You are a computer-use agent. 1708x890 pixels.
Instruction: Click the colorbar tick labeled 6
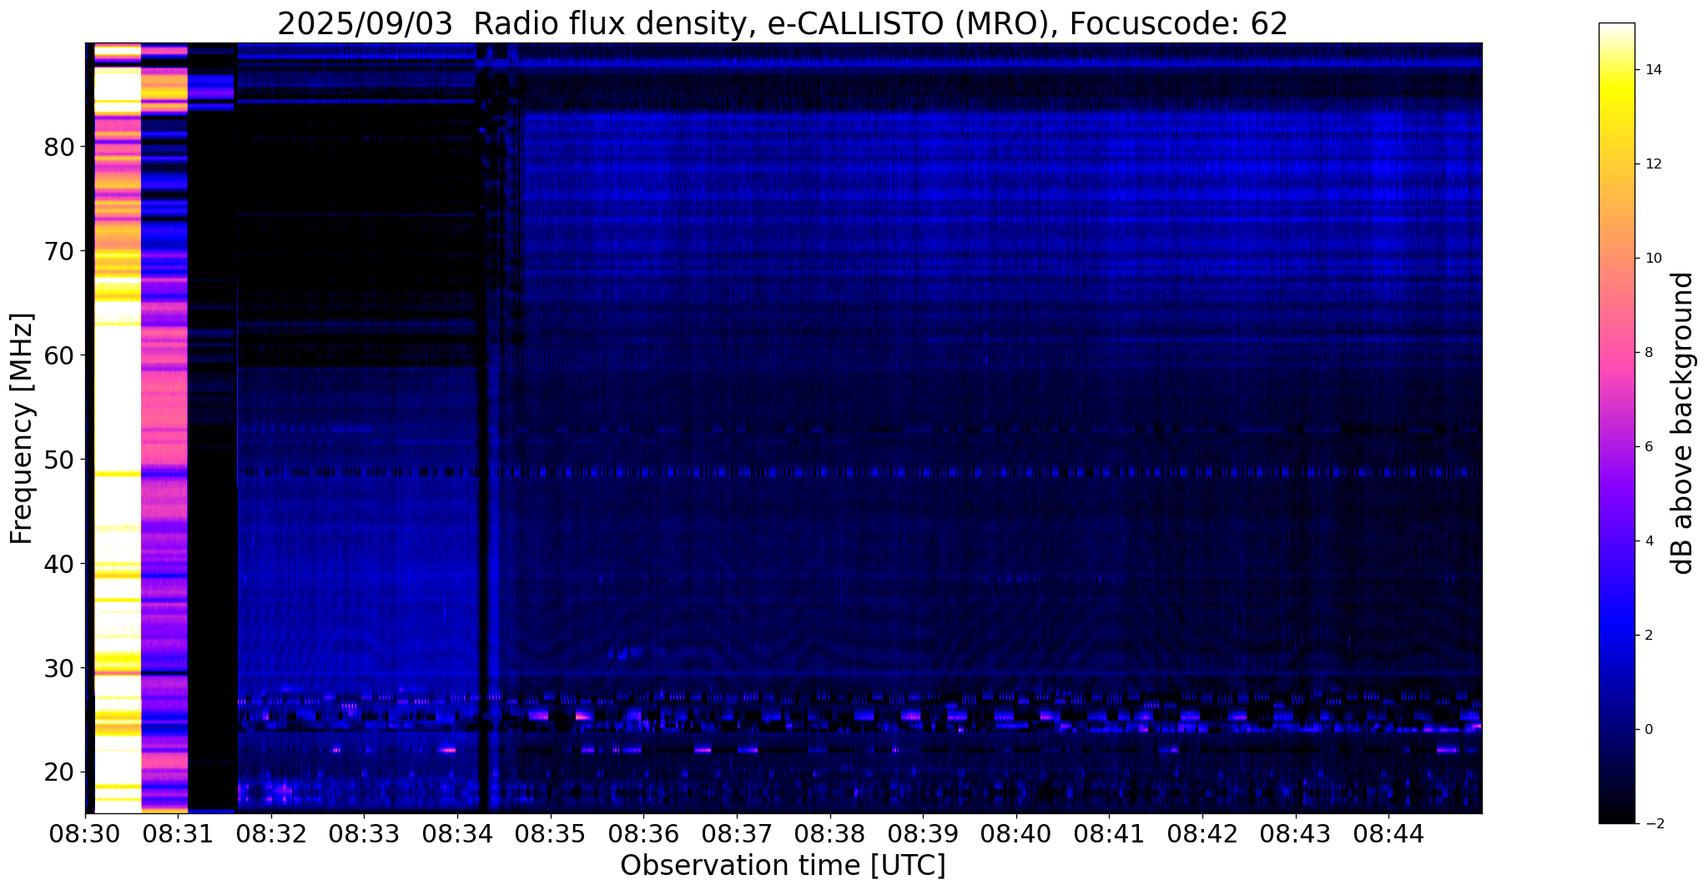pos(1647,447)
